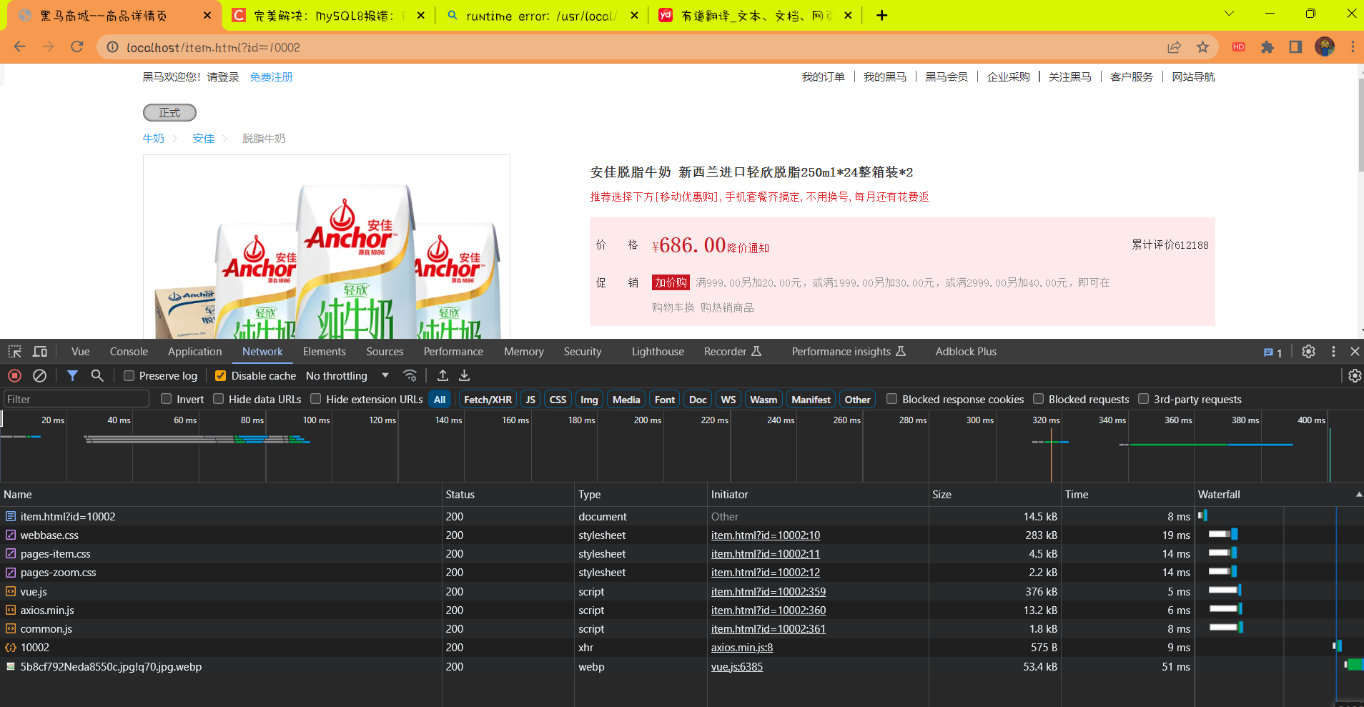Viewport: 1364px width, 707px height.
Task: Toggle the network filter funnel icon
Action: pos(72,375)
